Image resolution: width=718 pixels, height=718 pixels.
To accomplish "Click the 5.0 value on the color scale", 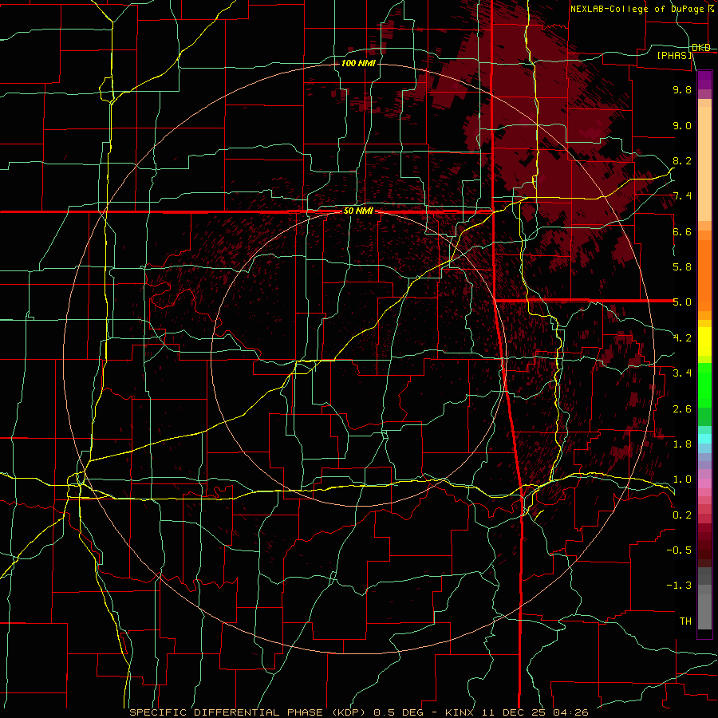I will [682, 302].
